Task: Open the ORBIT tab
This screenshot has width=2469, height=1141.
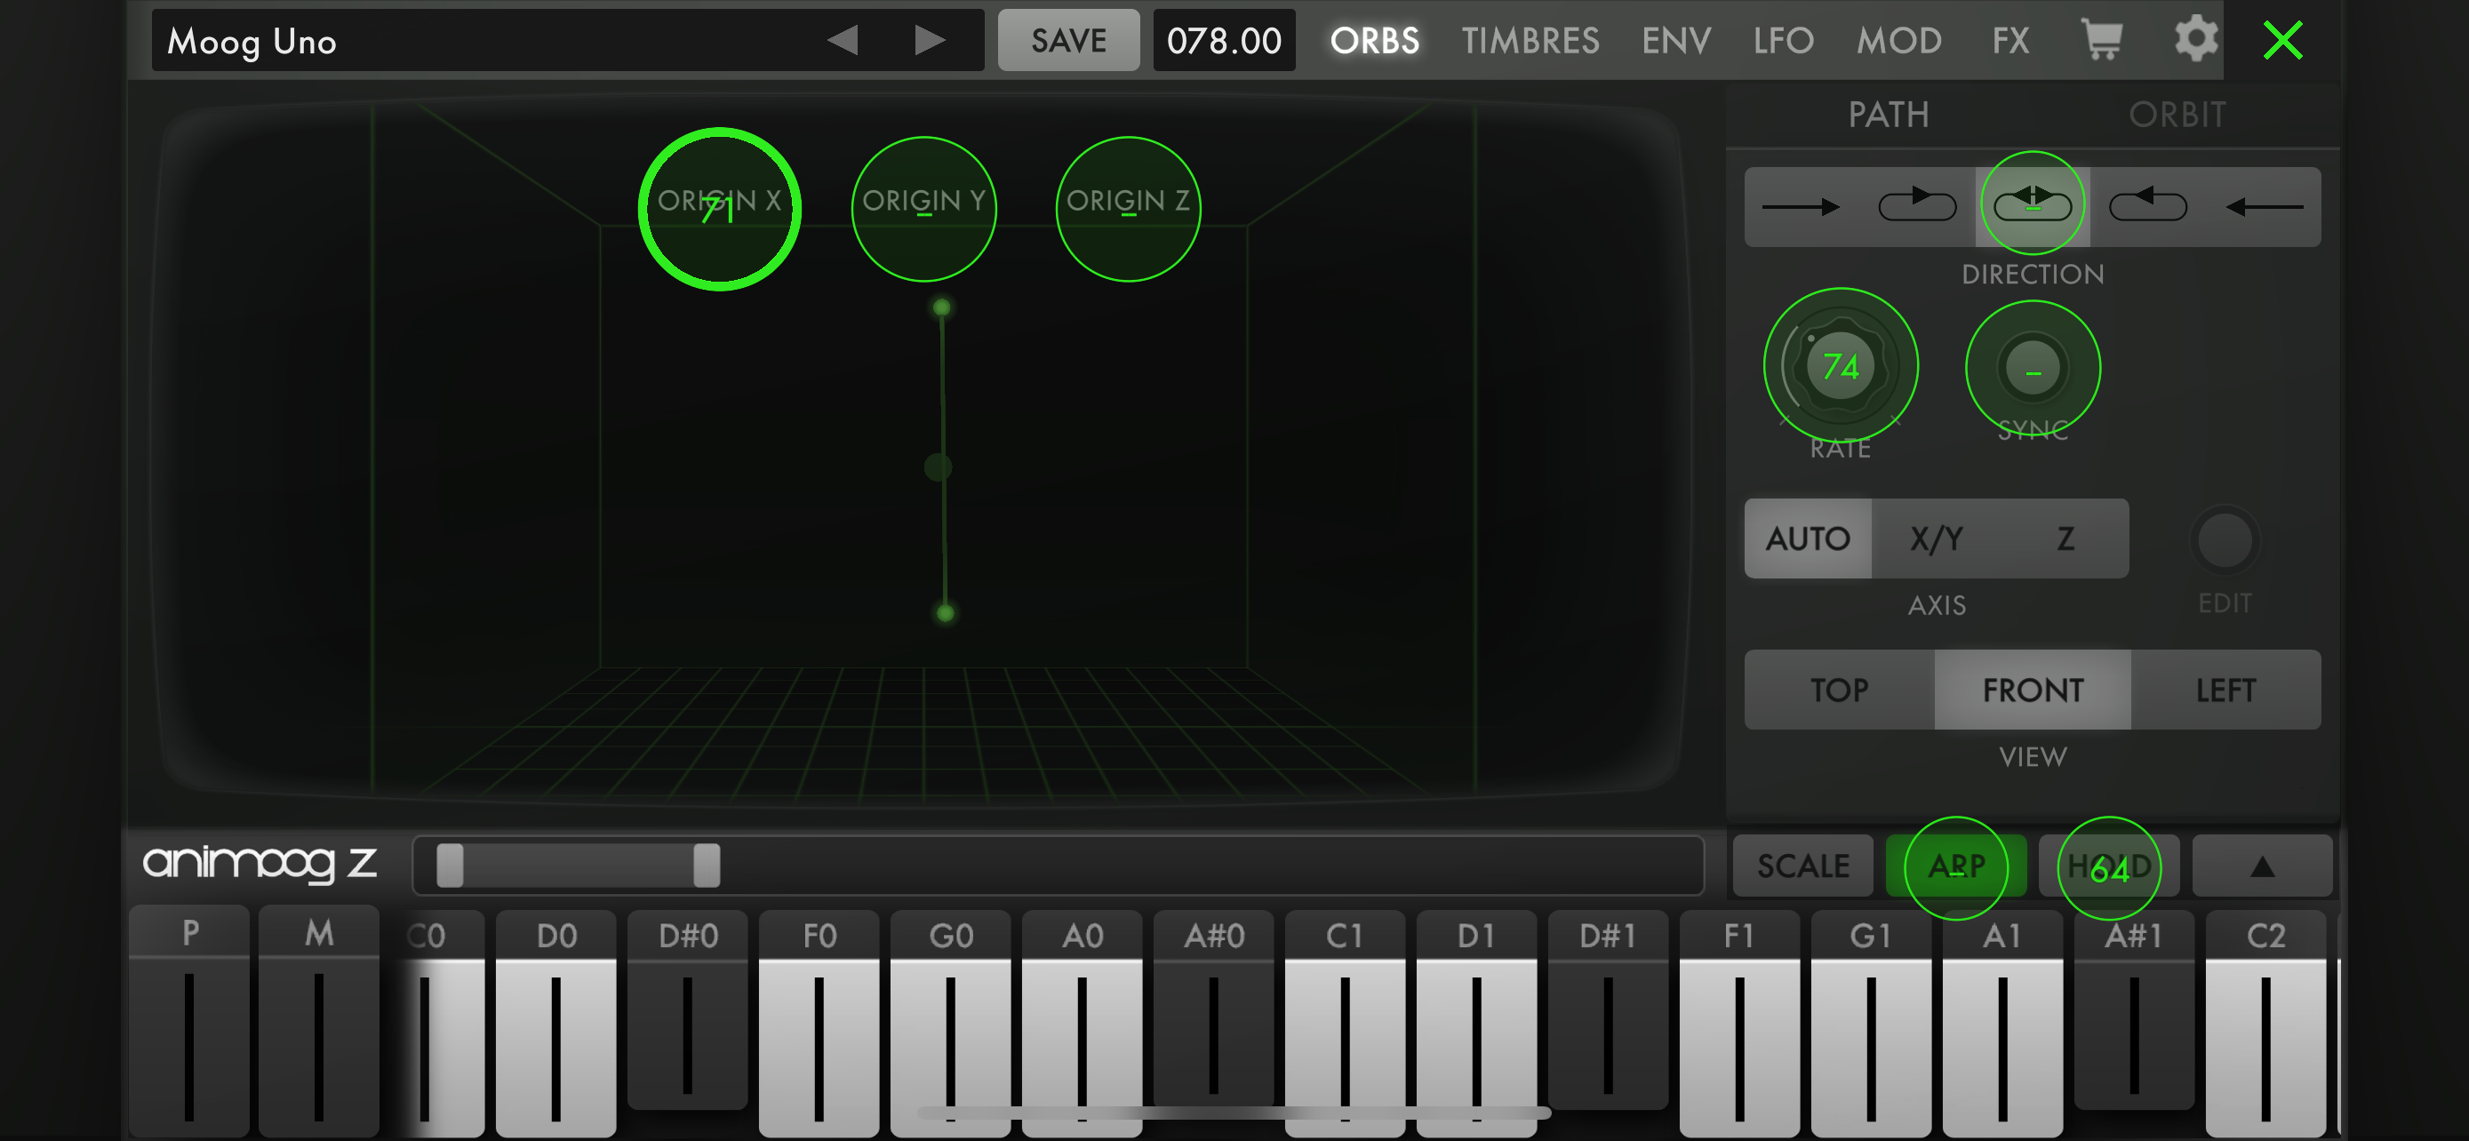Action: coord(2177,115)
